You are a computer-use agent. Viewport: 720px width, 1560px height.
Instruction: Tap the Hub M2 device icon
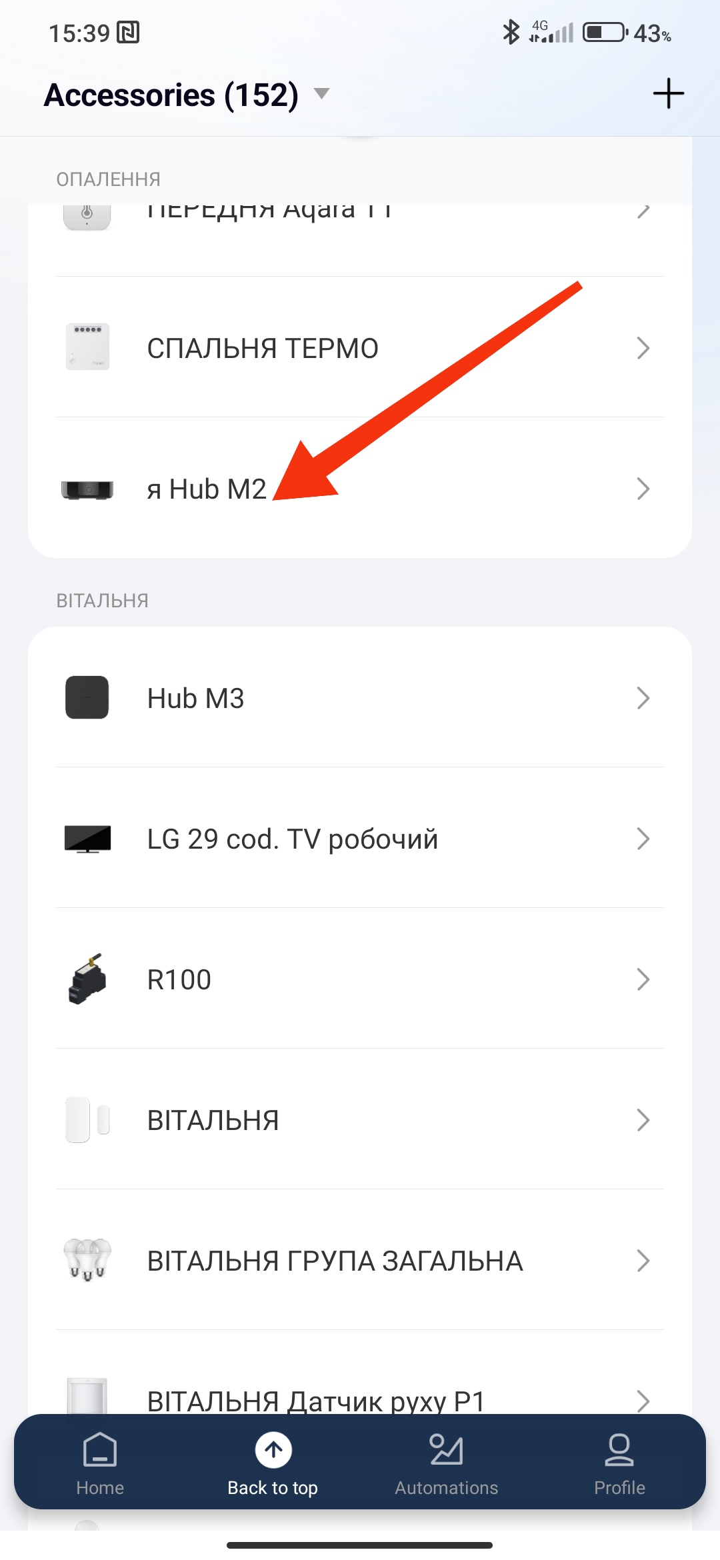(x=87, y=489)
